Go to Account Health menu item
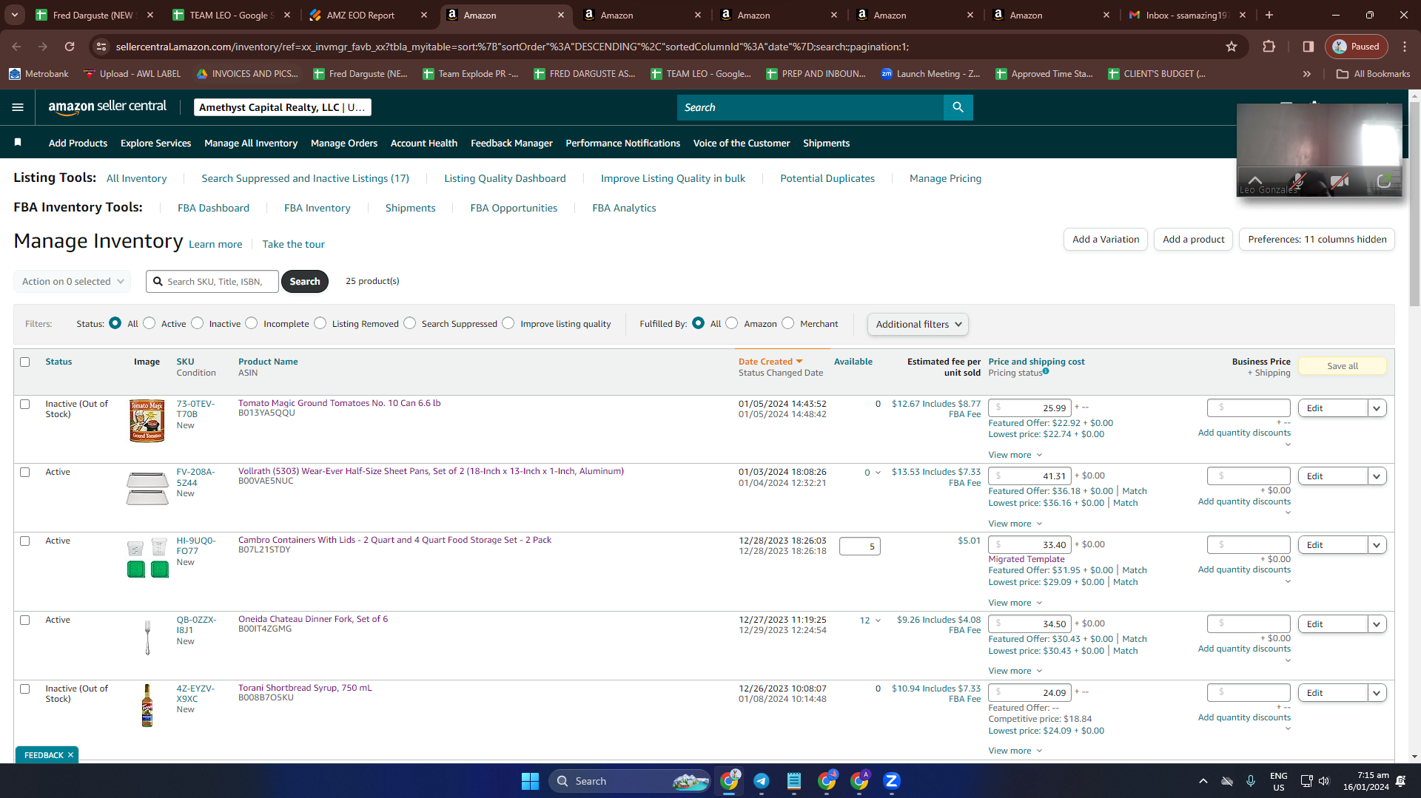 pos(424,143)
